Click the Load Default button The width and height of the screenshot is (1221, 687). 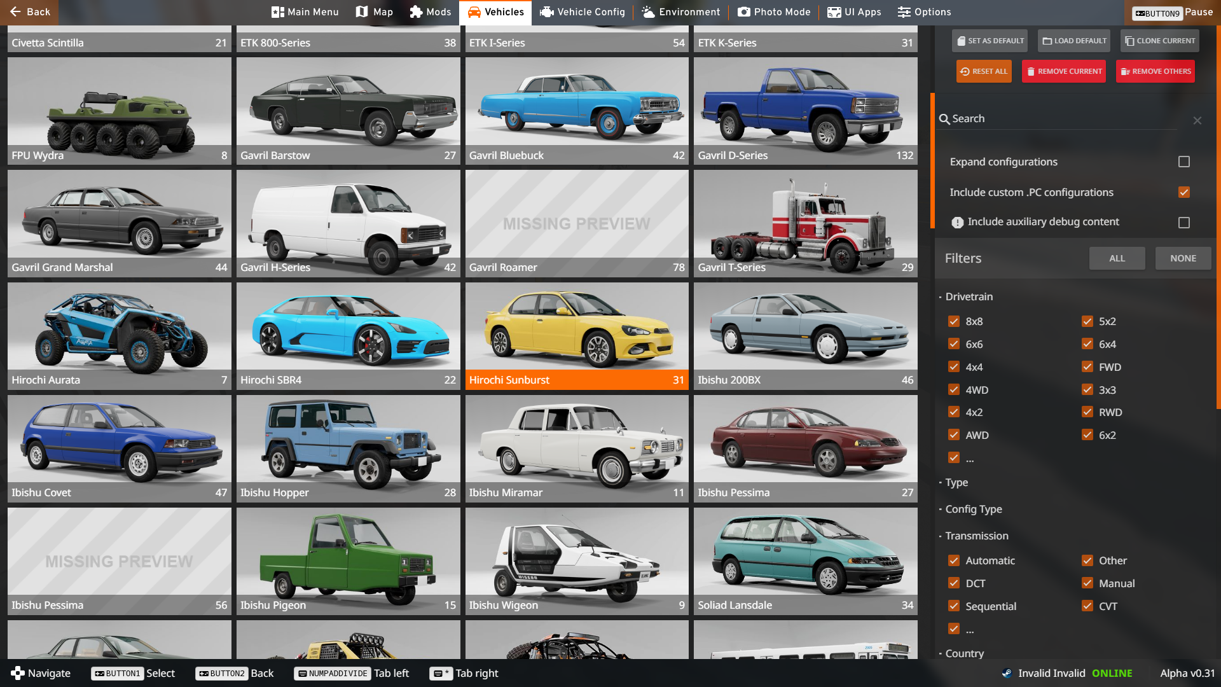tap(1074, 41)
